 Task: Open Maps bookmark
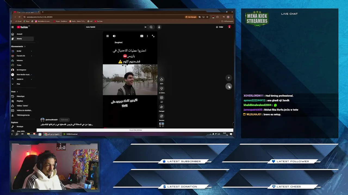27,21
